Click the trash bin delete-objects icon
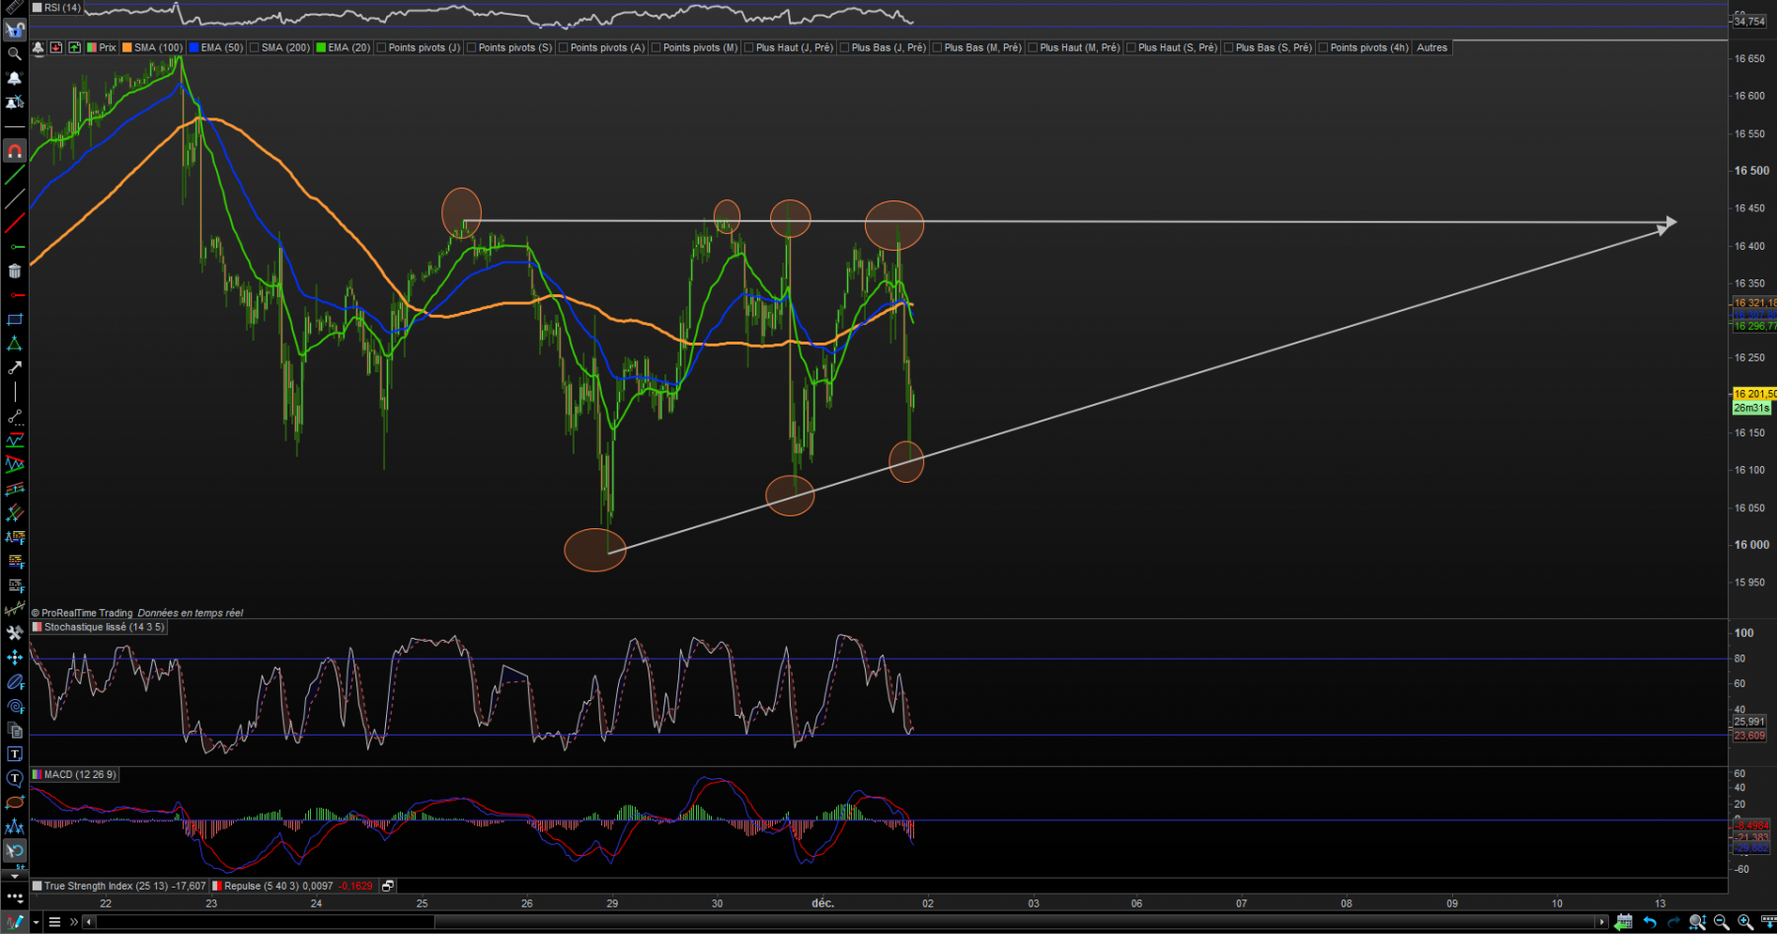1777x934 pixels. coord(14,272)
